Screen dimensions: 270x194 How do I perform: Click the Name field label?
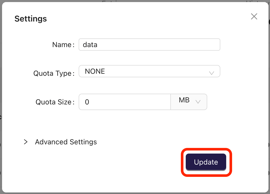(63, 44)
